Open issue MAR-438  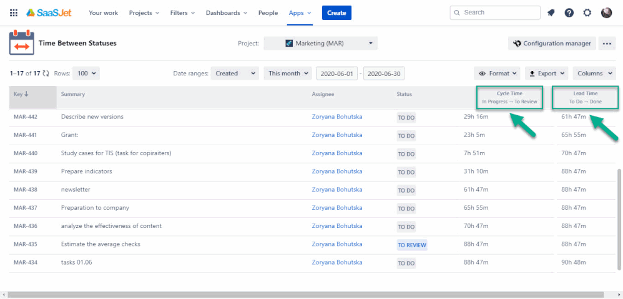click(x=26, y=190)
